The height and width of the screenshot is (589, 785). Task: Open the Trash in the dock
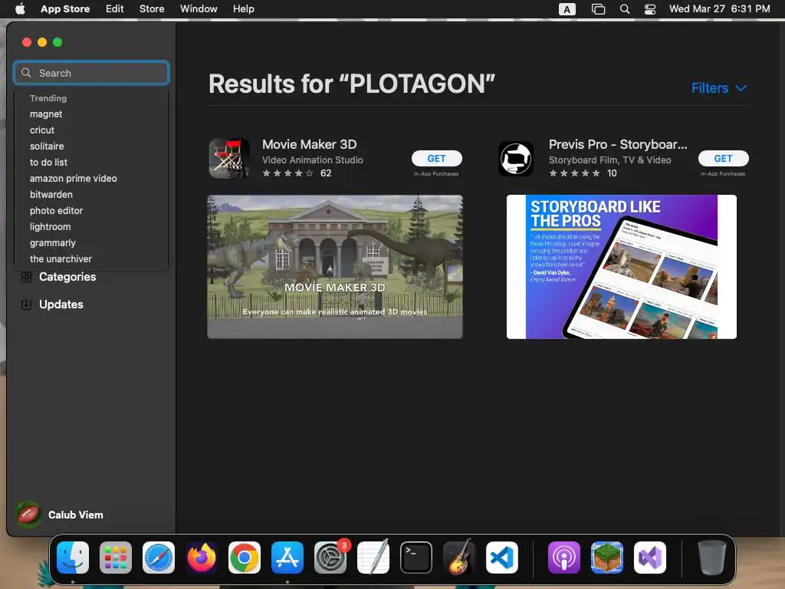[x=712, y=558]
